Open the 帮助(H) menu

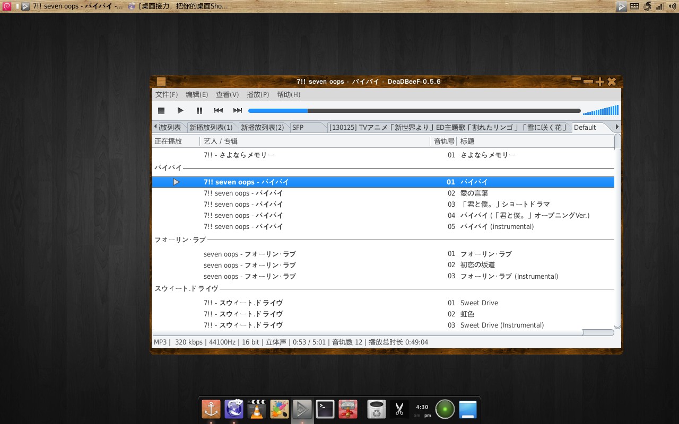click(289, 94)
